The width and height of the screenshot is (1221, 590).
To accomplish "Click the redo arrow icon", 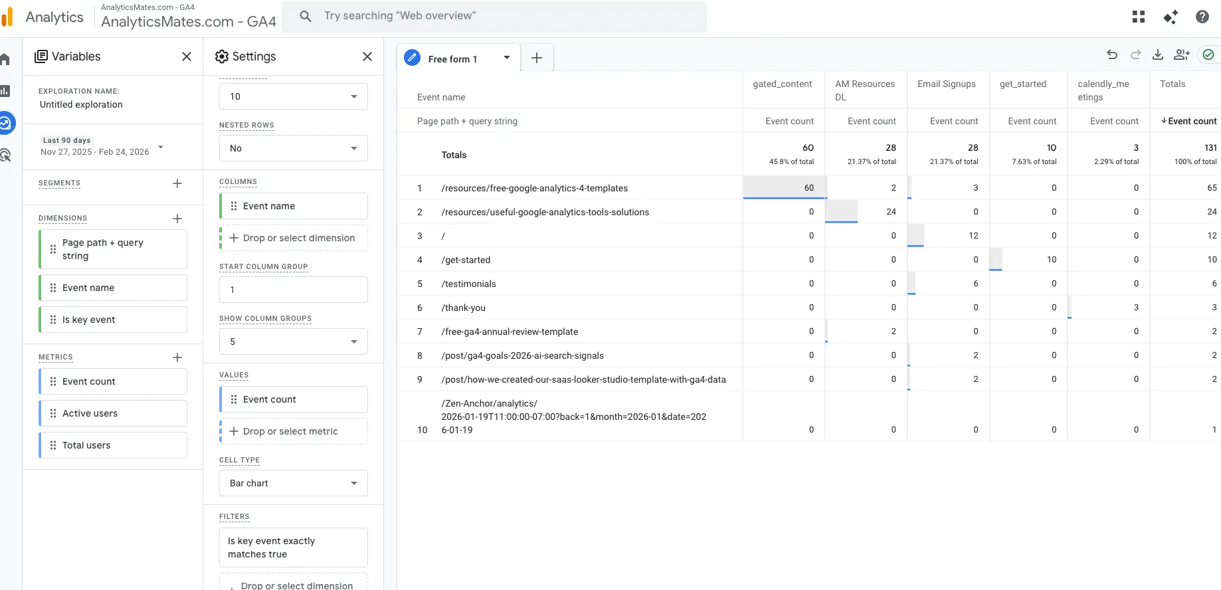I will [1136, 54].
